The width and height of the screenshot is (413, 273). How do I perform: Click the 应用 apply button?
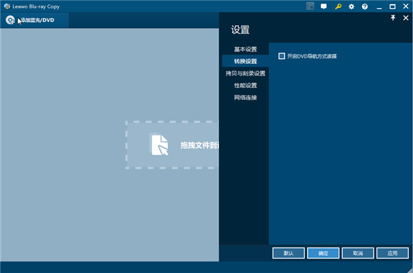coord(392,253)
